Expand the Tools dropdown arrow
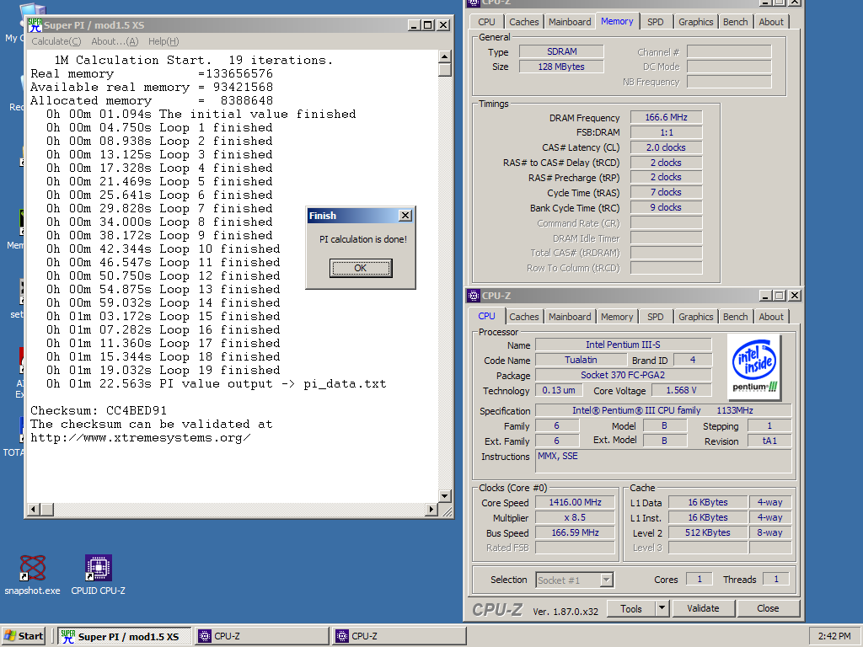 tap(662, 608)
